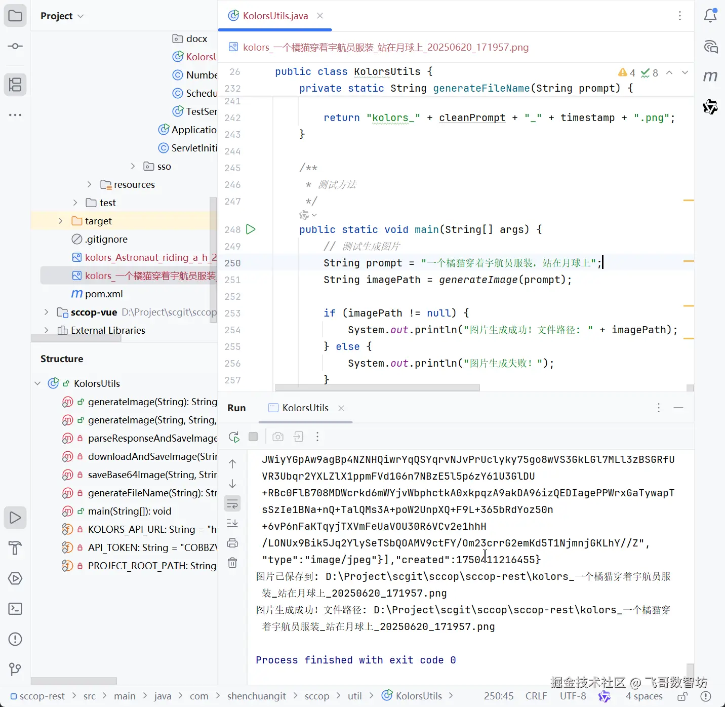Click the editor horizontal scrollbar

(x=377, y=388)
